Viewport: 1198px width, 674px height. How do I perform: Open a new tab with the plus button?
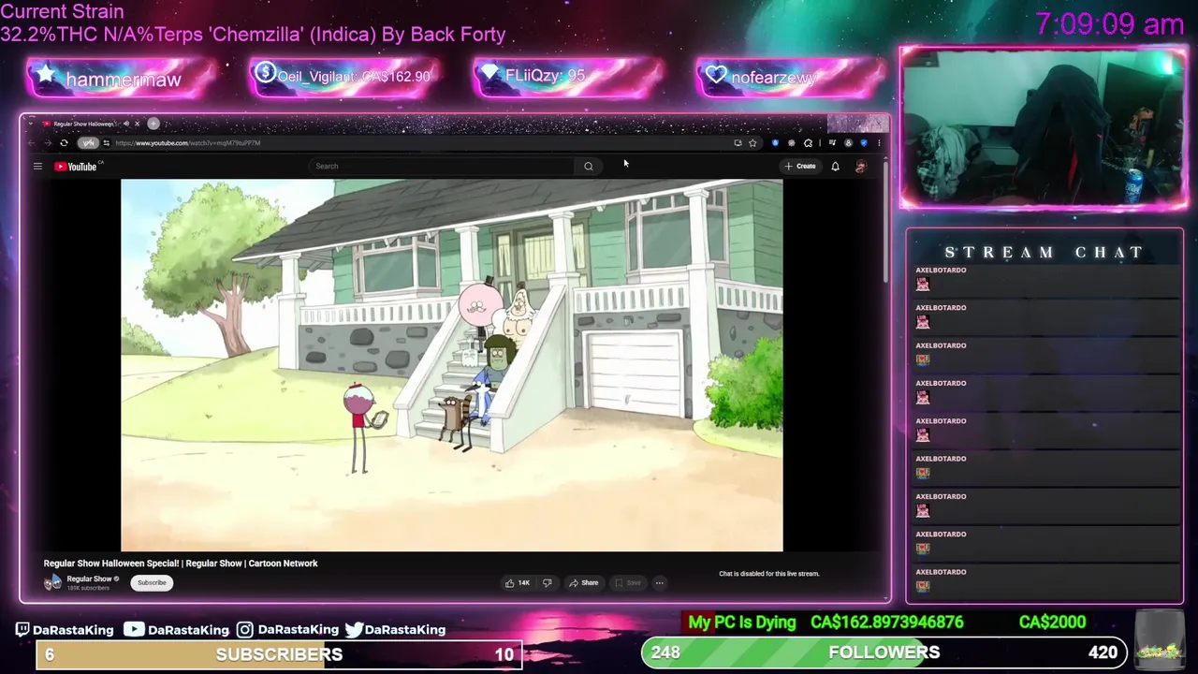click(153, 124)
